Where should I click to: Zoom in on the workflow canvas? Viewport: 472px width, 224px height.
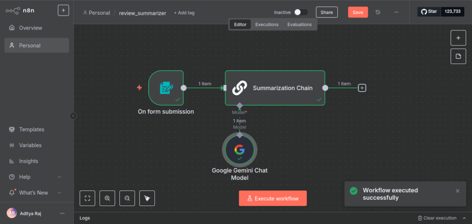[x=107, y=198]
